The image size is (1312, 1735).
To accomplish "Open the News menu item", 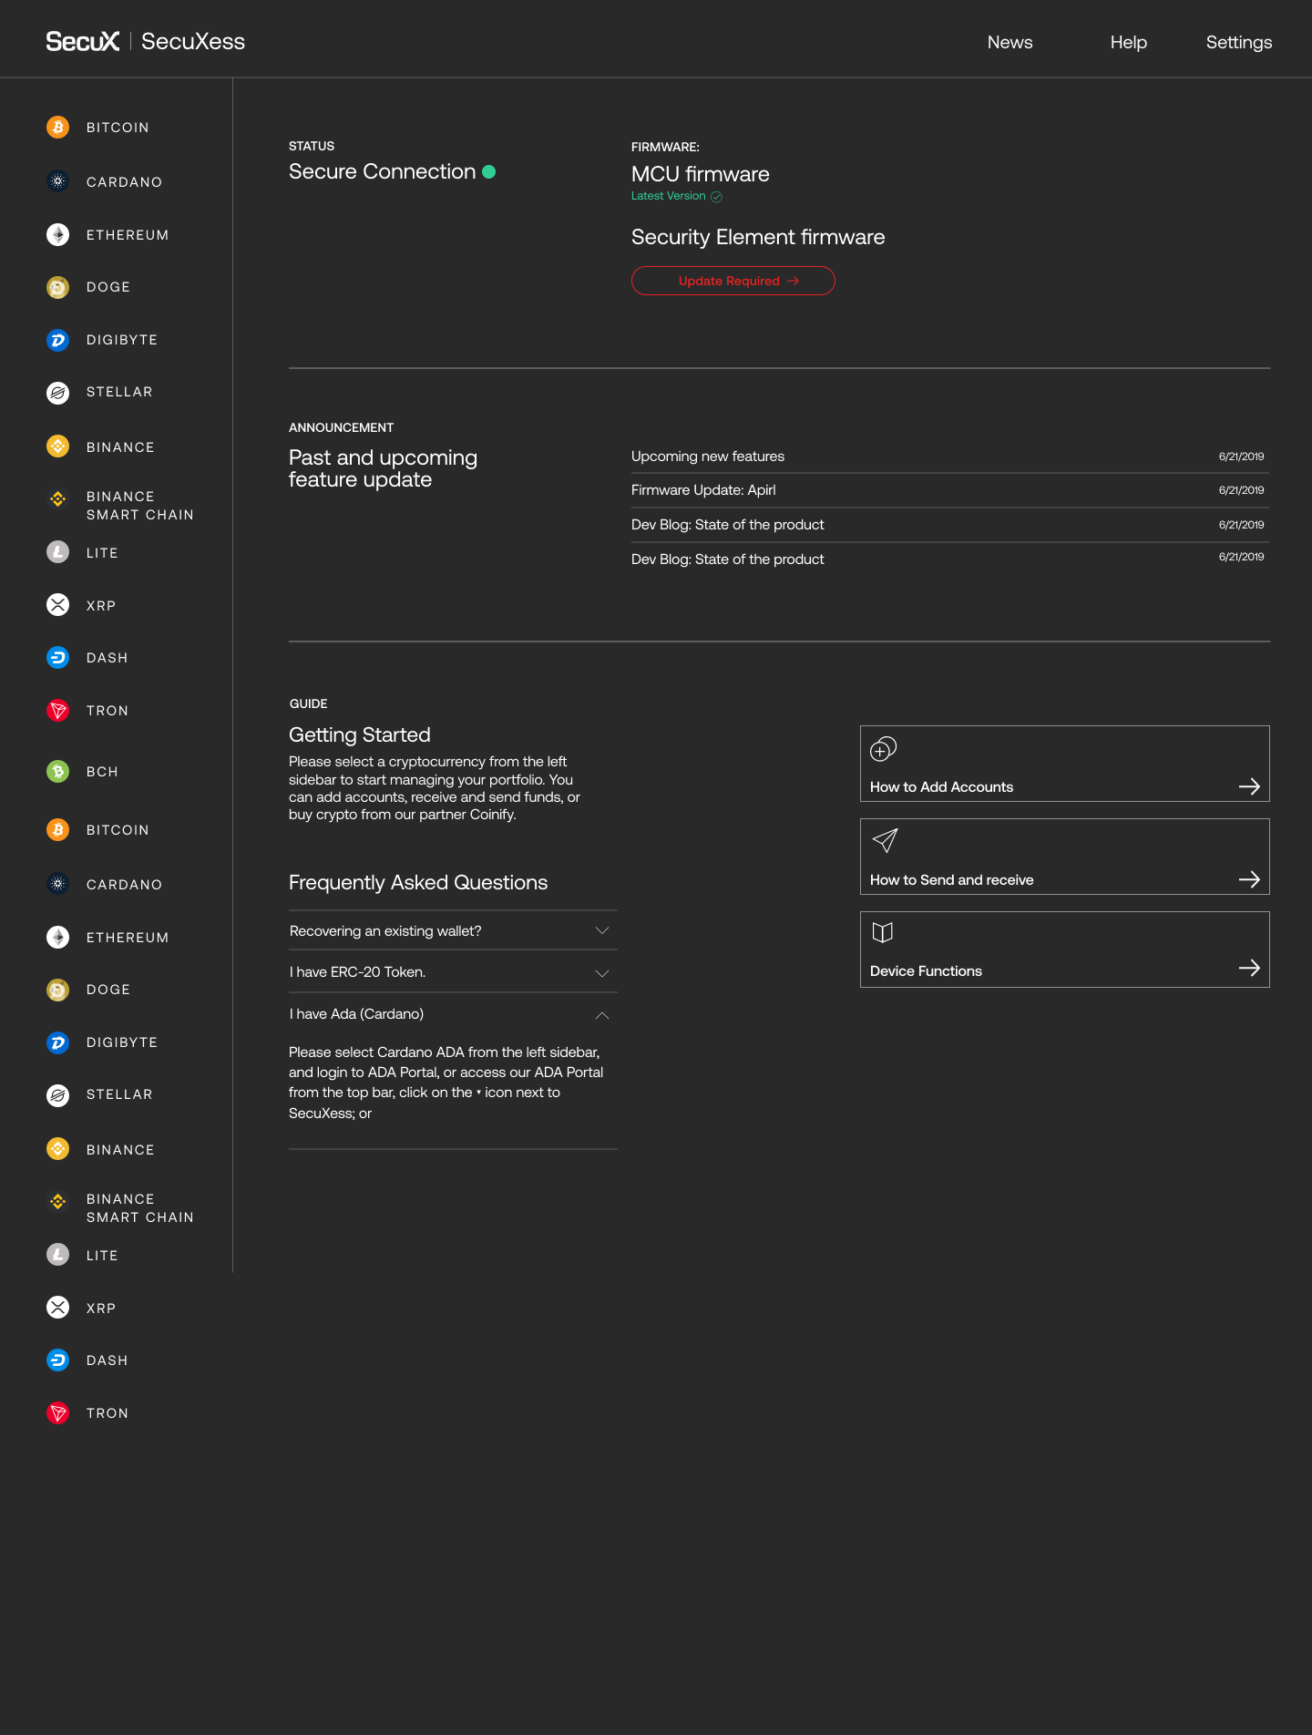I will (1010, 42).
